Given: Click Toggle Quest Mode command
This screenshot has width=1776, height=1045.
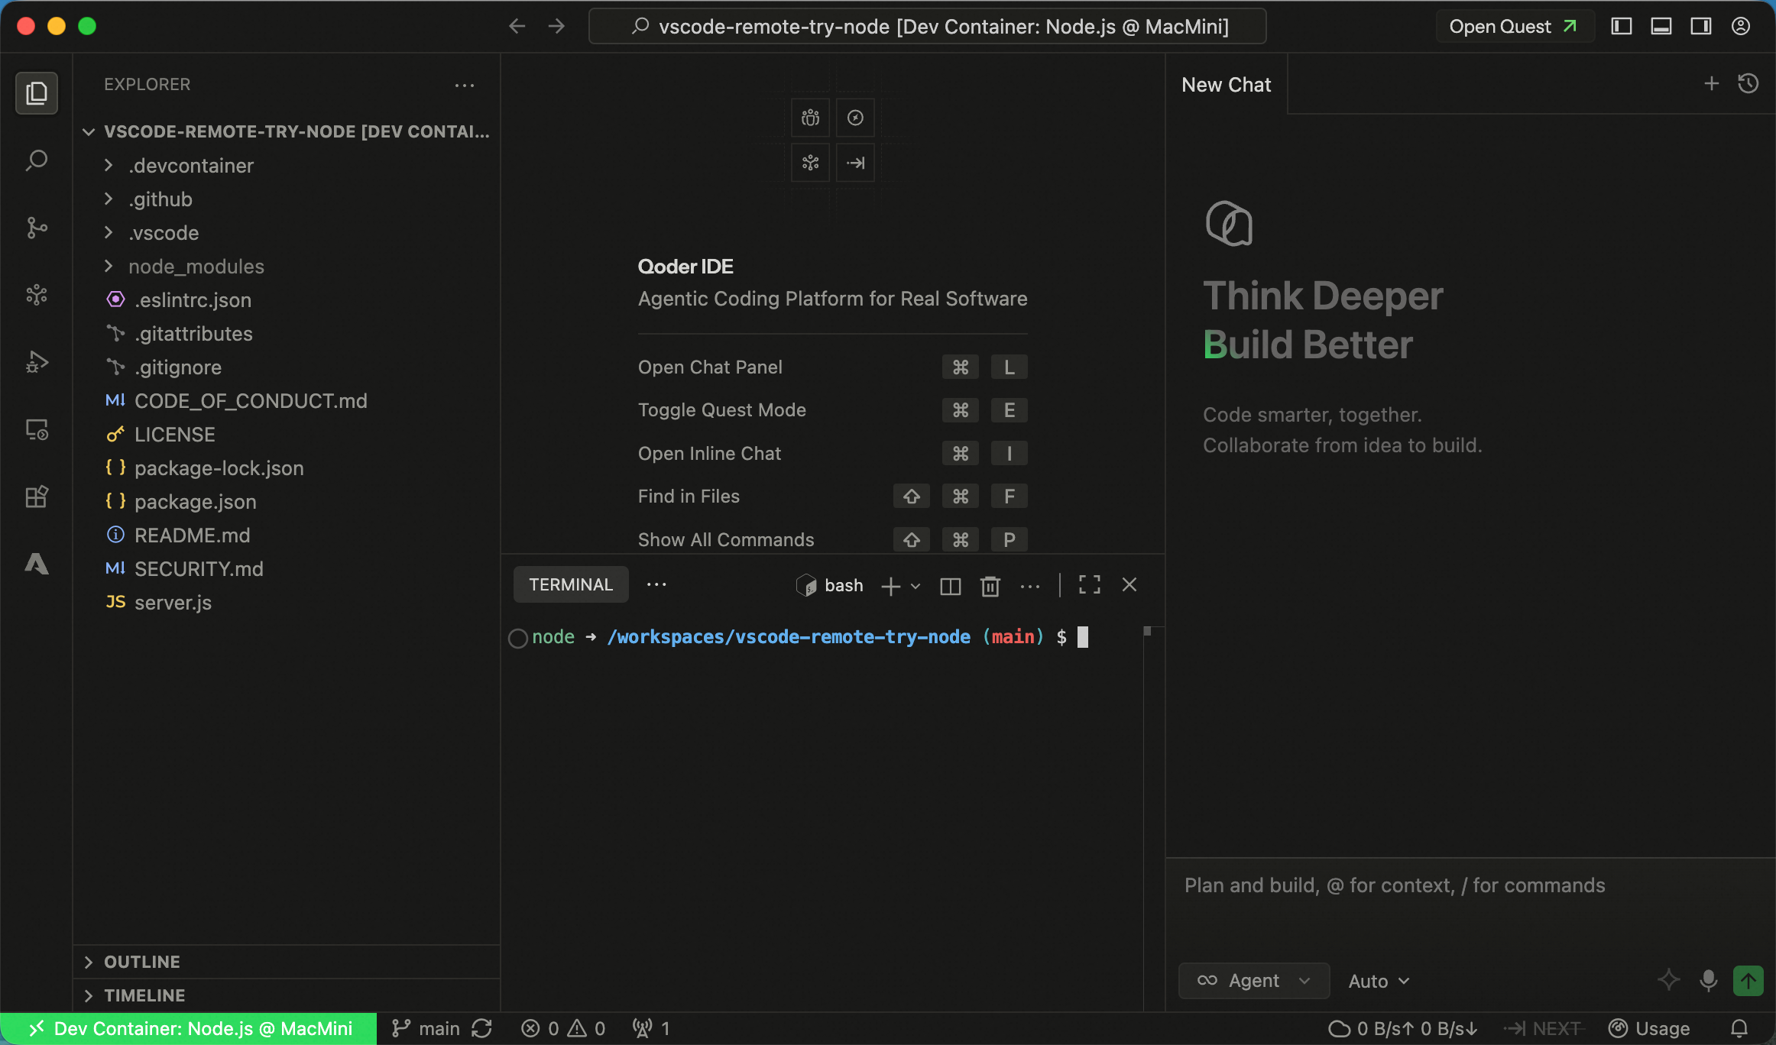Looking at the screenshot, I should pyautogui.click(x=832, y=410).
